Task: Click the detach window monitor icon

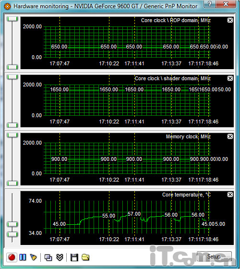Action: [48, 257]
